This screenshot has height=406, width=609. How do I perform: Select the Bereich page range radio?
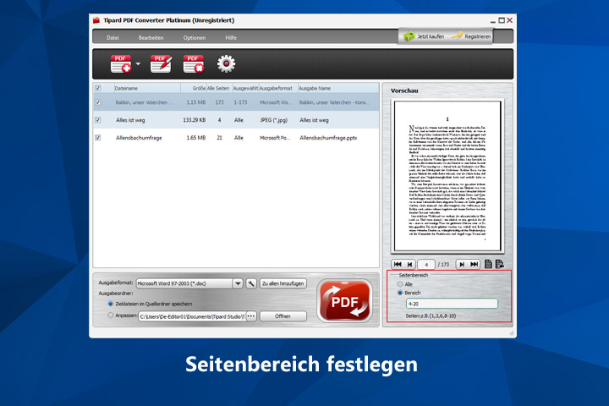(x=400, y=293)
